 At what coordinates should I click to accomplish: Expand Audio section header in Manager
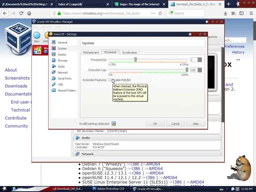(x=147, y=138)
